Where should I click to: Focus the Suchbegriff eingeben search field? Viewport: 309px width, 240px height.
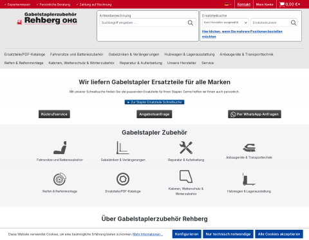coord(143,22)
